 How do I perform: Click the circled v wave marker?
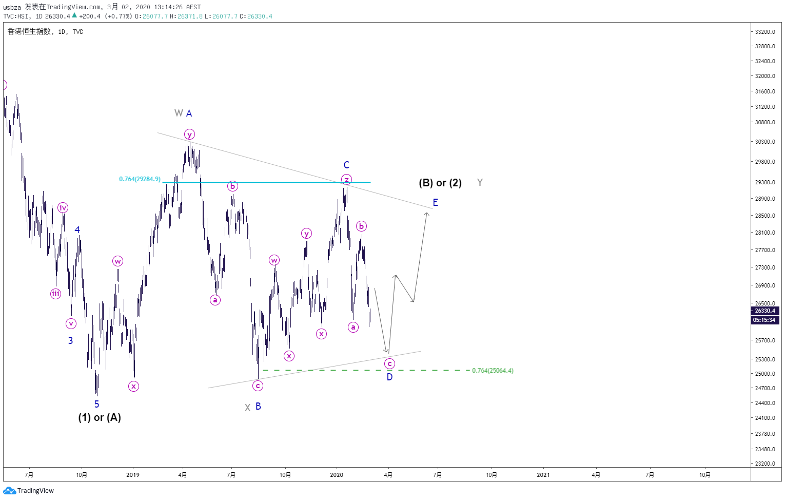click(x=71, y=323)
